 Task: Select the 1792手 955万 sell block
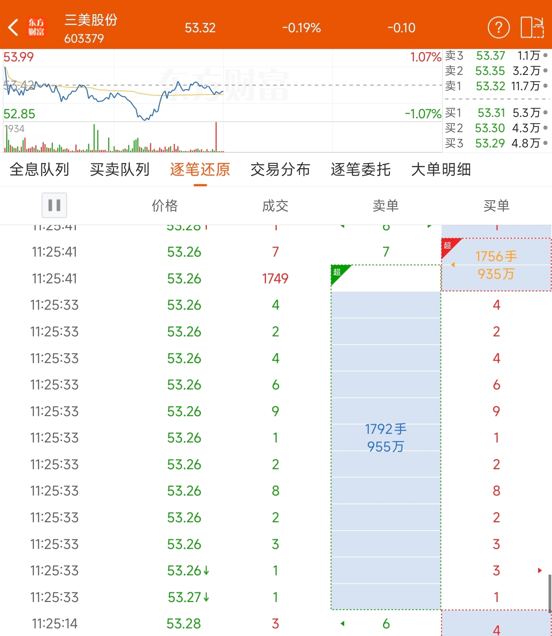pos(386,438)
